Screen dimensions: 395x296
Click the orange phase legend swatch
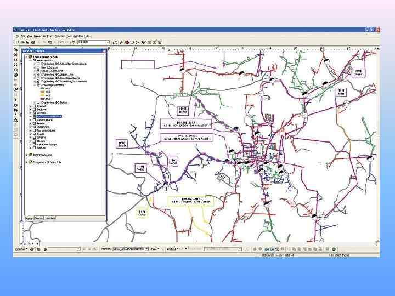[42, 92]
